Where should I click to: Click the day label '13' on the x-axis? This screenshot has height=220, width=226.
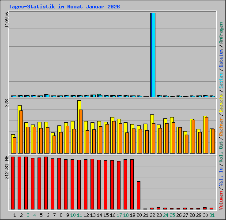tap(93, 215)
